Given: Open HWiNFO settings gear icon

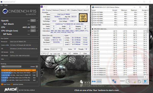Looking at the screenshot, I should pyautogui.click(x=139, y=81).
